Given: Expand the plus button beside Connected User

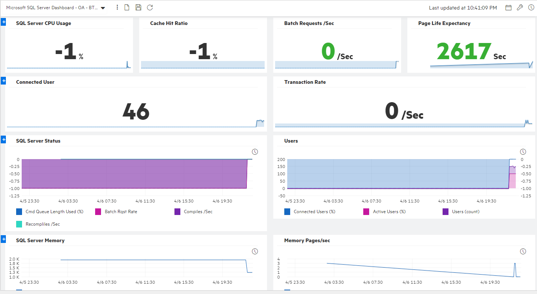Looking at the screenshot, I should [3, 81].
